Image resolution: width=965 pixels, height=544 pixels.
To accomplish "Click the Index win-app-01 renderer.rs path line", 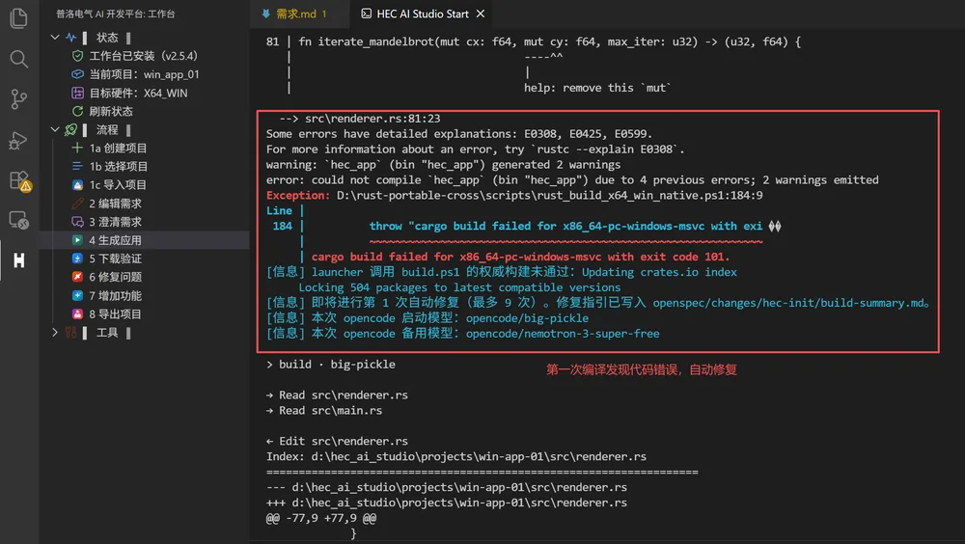I will [456, 456].
